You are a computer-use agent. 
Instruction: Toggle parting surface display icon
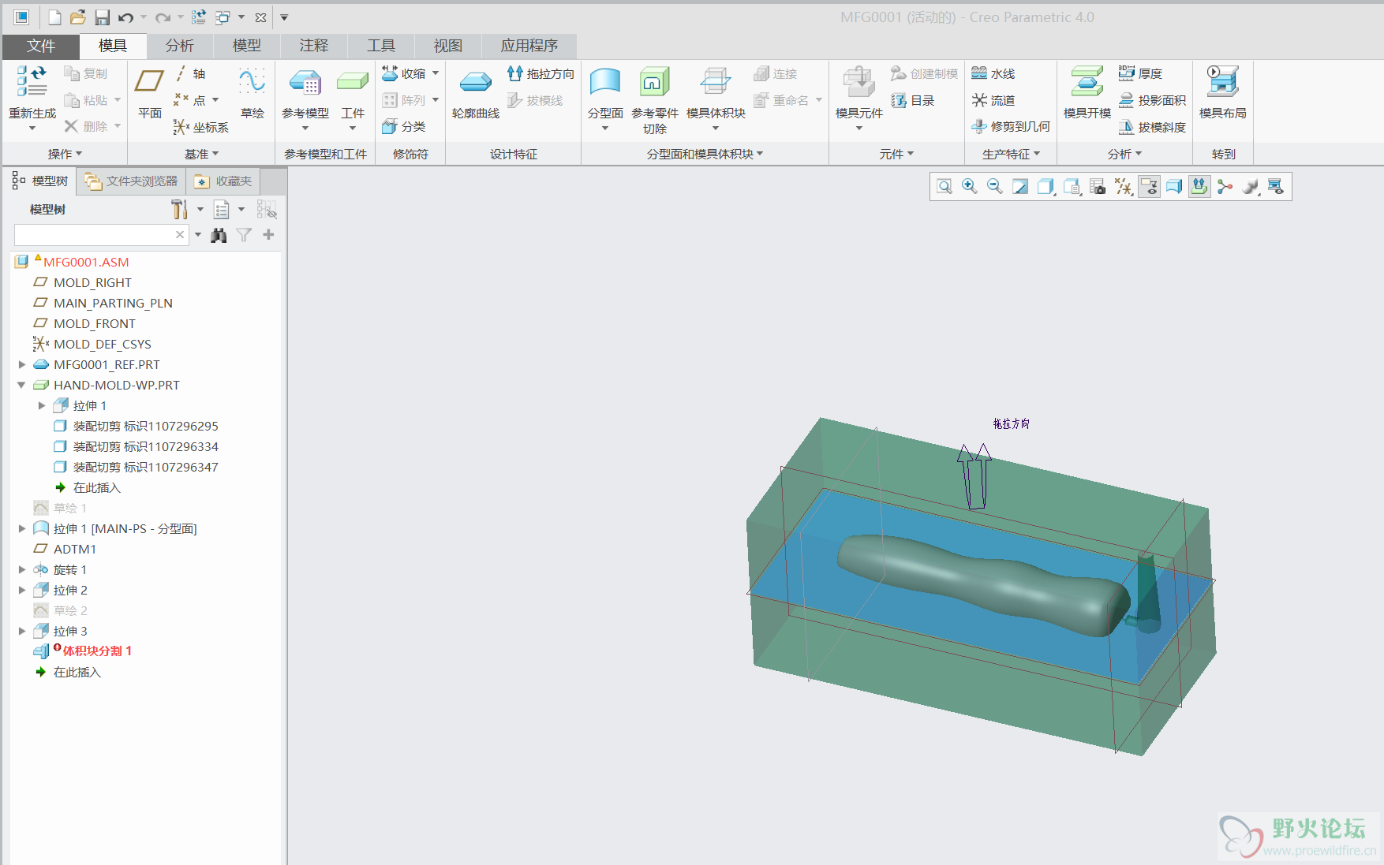(1174, 187)
